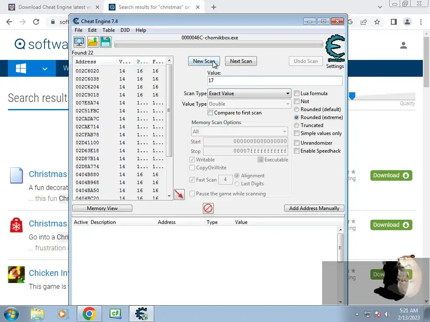Tick the Enable Speedhack checkbox
Image resolution: width=430 pixels, height=322 pixels.
click(296, 151)
